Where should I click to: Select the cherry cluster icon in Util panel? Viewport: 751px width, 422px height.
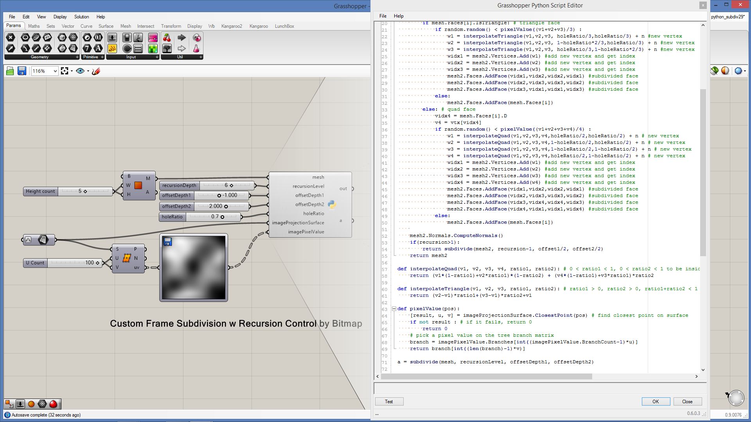pyautogui.click(x=167, y=38)
